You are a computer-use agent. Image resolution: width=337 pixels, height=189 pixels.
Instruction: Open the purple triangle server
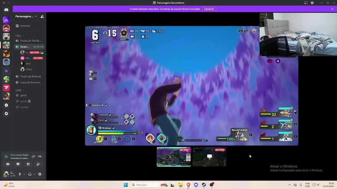point(6,20)
